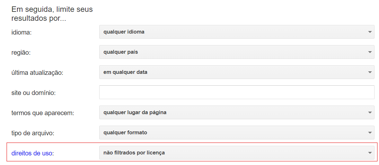Click the 'idioma:' label text
Viewport: 379px width, 165px height.
(x=22, y=32)
